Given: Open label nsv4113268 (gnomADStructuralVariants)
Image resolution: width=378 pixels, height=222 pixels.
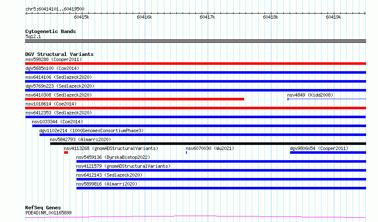Looking at the screenshot, I should point(111,148).
